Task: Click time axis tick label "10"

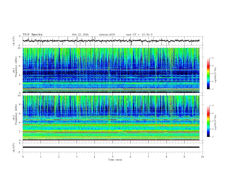Action: point(202,157)
